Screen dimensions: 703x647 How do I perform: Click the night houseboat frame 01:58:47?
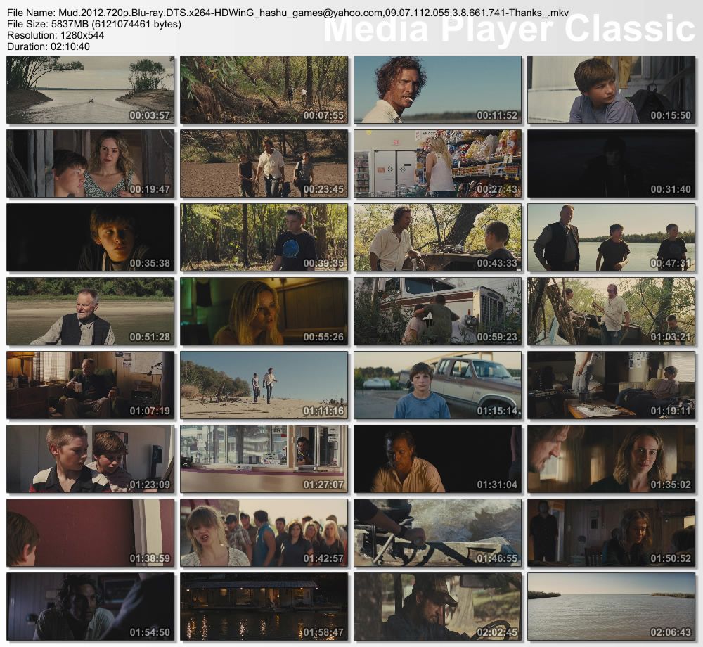[264, 607]
